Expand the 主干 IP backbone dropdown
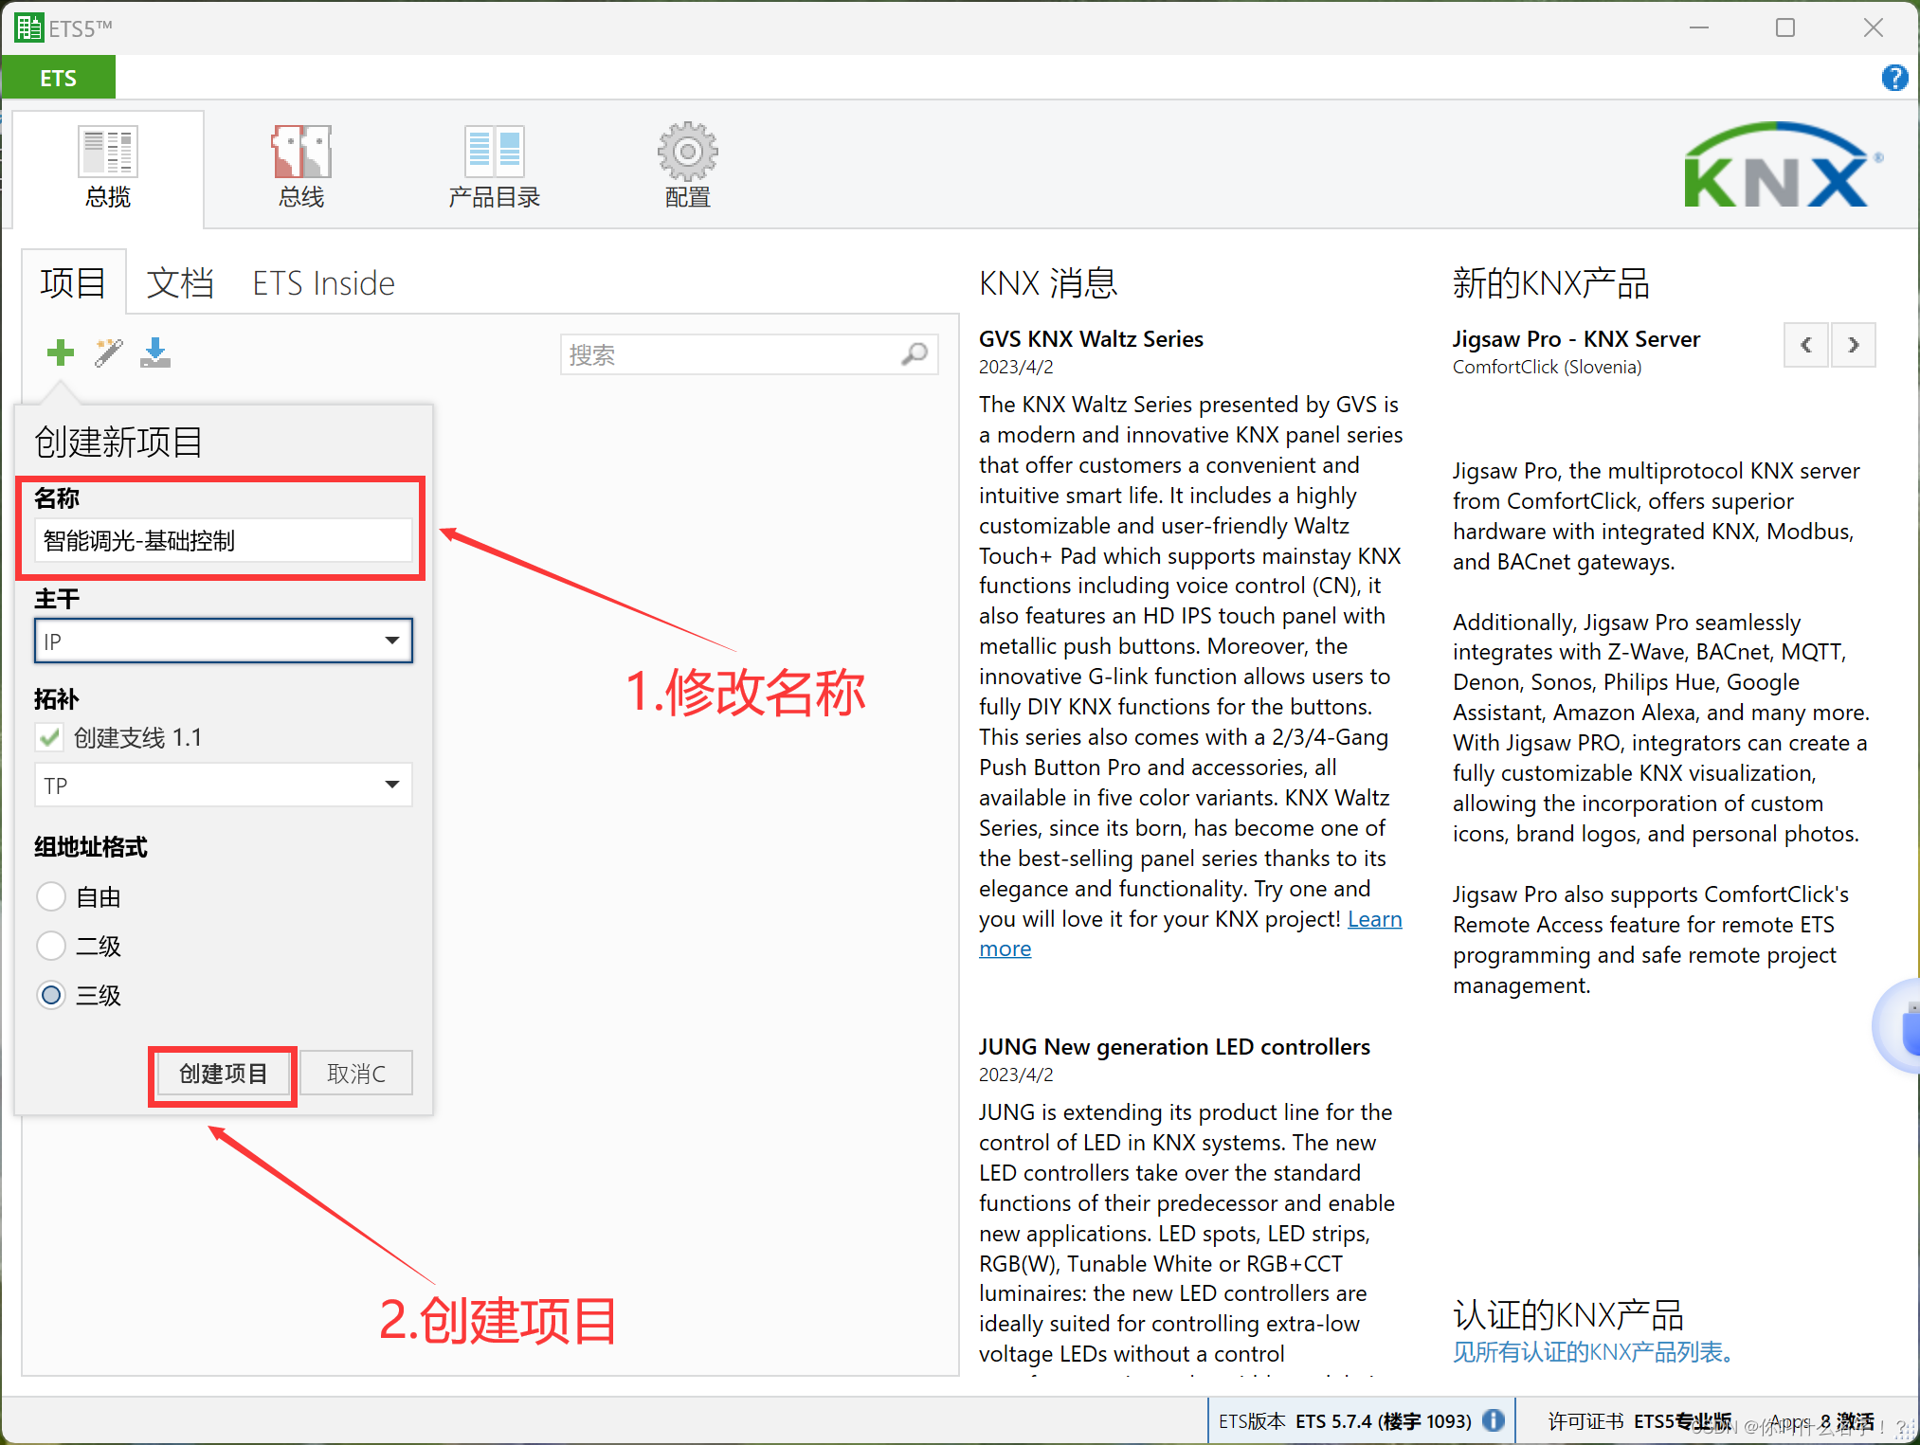Screen dimensions: 1920x1445 point(391,641)
